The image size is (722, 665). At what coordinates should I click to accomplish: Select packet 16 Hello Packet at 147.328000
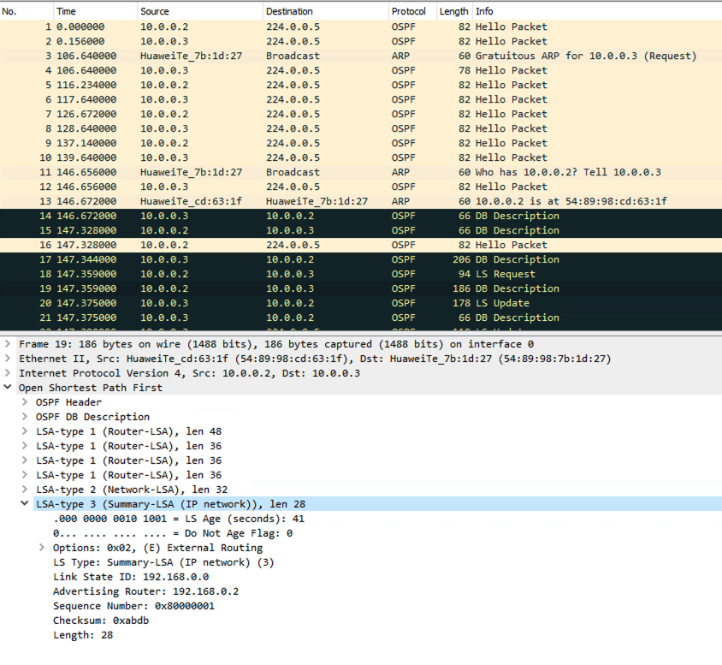(x=361, y=245)
